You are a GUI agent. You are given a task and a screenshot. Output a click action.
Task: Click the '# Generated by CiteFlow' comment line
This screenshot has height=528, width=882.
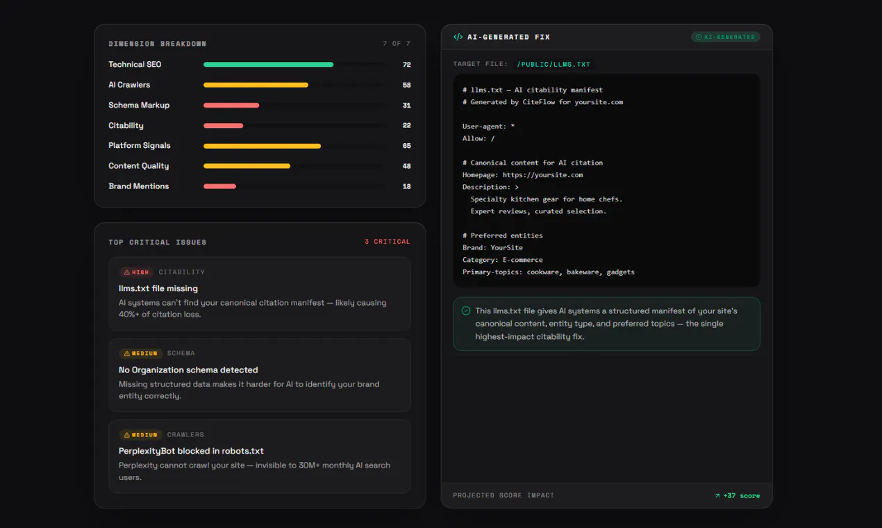pyautogui.click(x=543, y=102)
